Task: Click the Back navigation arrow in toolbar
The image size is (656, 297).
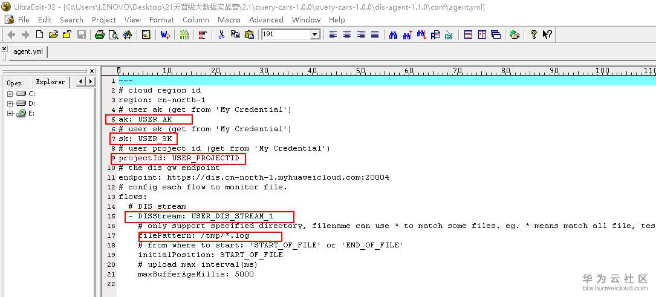Action: (11, 34)
